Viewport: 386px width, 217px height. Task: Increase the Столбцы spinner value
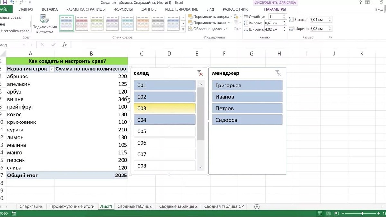(284, 15)
